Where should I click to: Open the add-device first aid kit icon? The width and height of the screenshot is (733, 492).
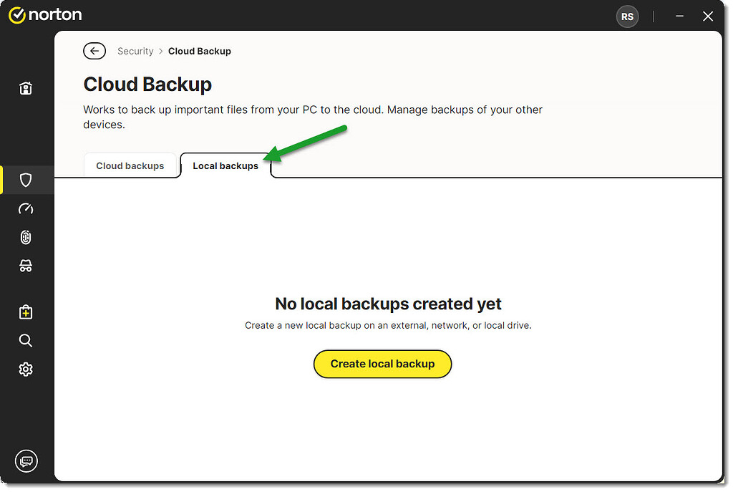coord(26,312)
